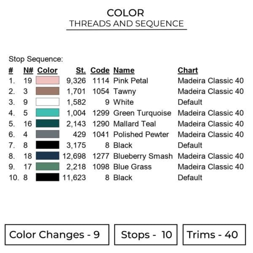Select the Blueberry Smash navy swatch

pyautogui.click(x=47, y=156)
